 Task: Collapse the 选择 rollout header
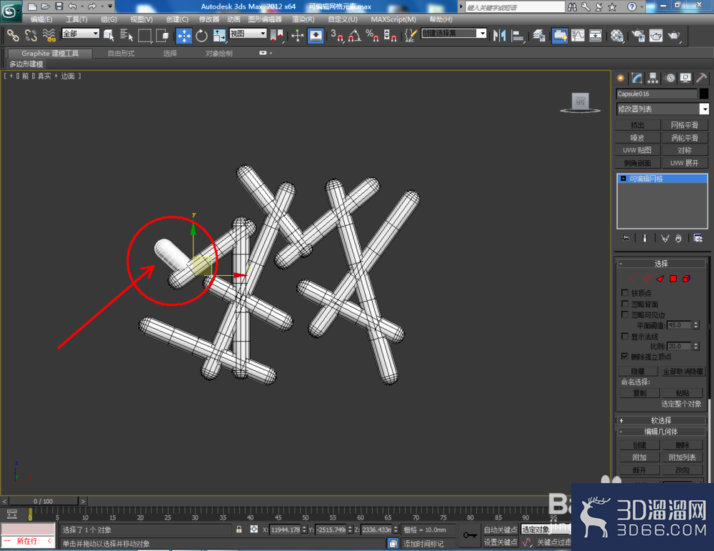[x=660, y=264]
